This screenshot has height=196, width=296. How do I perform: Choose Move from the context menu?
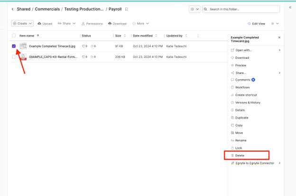pyautogui.click(x=237, y=133)
